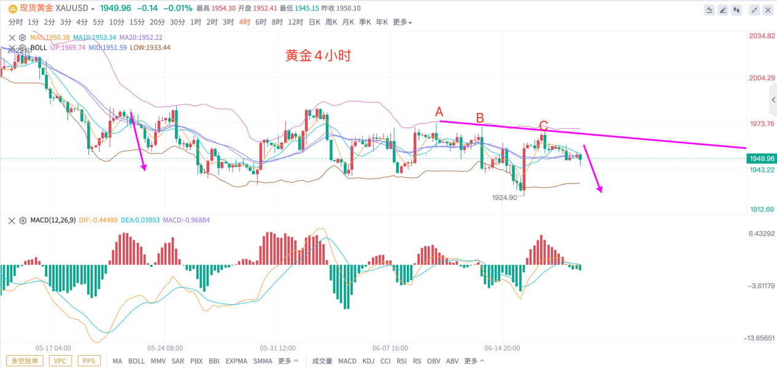Open MACD indicator settings gear
The width and height of the screenshot is (777, 368).
click(21, 220)
